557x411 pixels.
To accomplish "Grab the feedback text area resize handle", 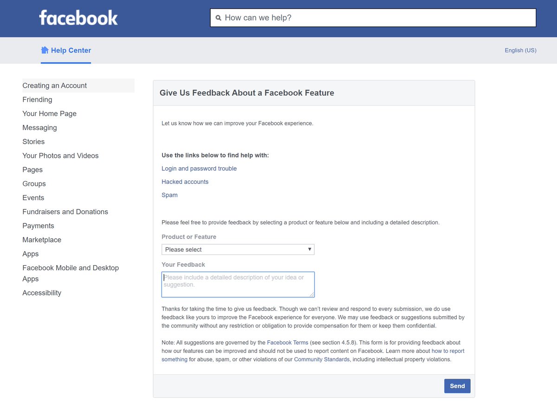I will 312,294.
